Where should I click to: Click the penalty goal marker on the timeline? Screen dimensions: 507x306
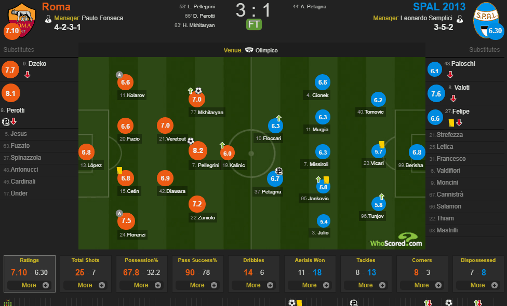click(353, 303)
